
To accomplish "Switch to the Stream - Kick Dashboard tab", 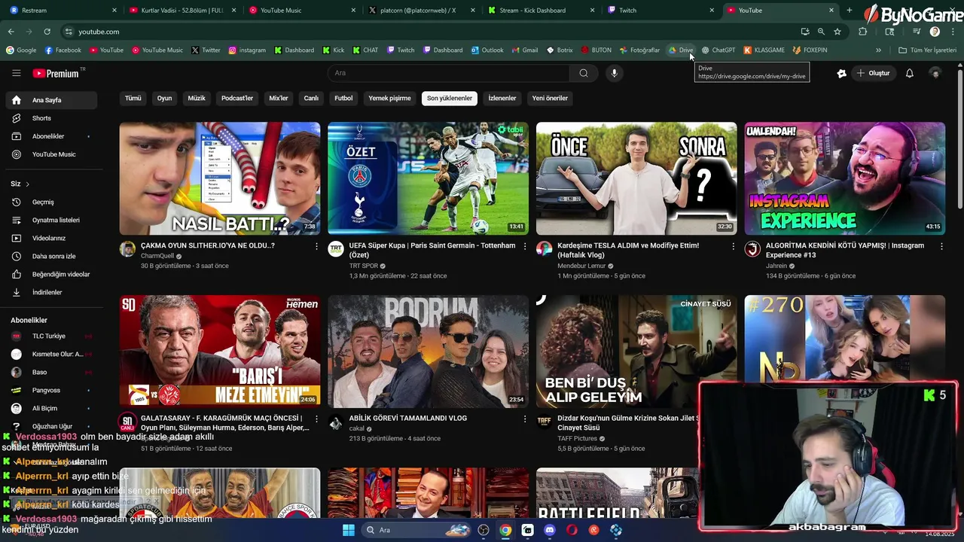I will 542,11.
